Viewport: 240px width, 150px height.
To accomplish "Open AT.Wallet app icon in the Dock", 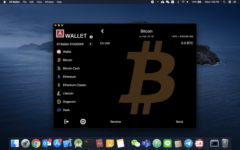I will (199, 143).
